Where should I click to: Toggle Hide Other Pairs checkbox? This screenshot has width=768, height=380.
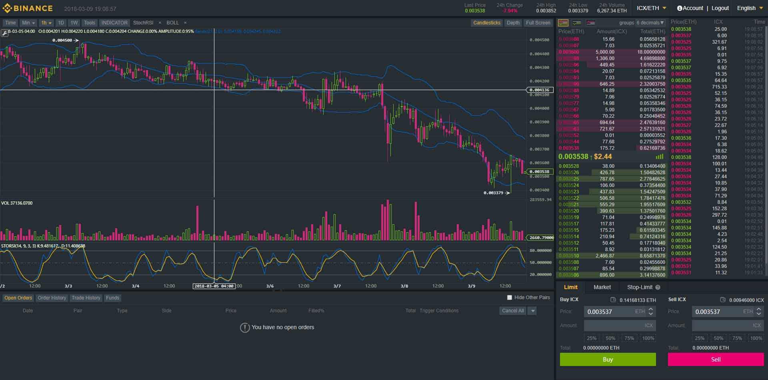(x=510, y=298)
